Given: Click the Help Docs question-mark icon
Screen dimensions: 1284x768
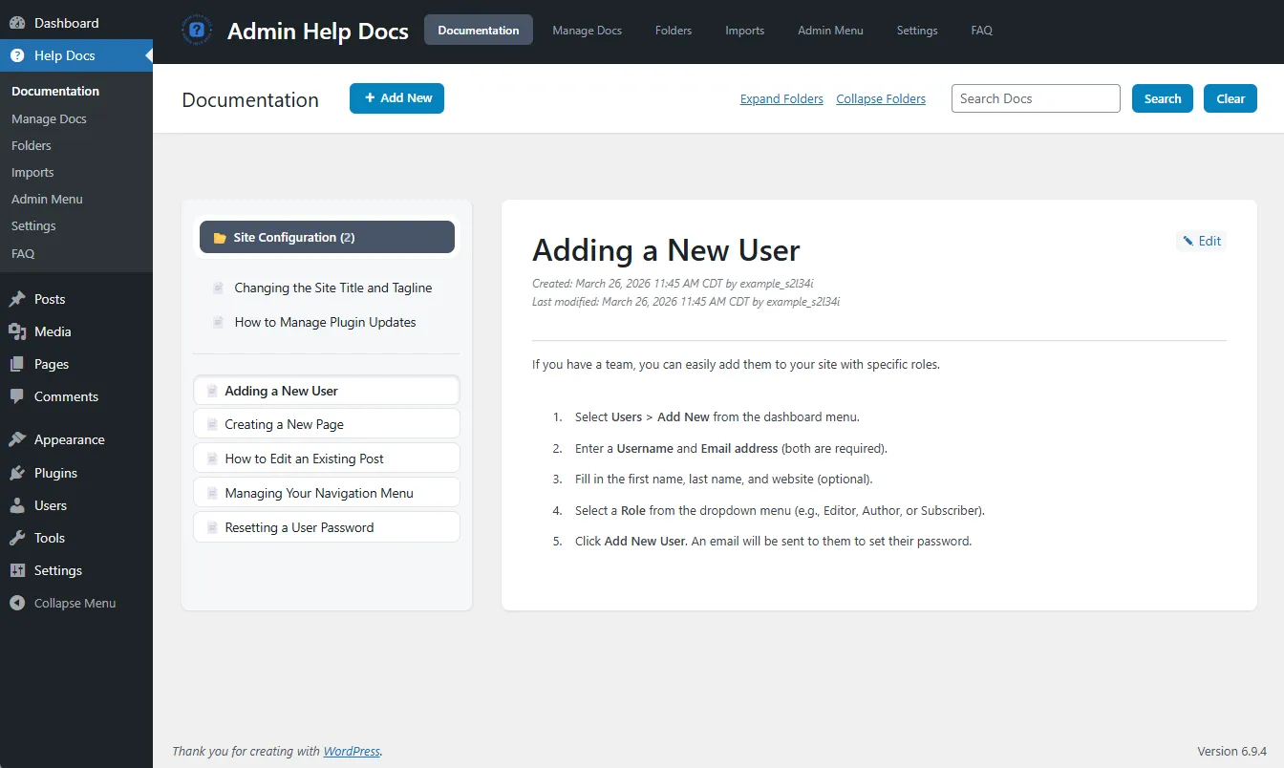Looking at the screenshot, I should pos(17,55).
